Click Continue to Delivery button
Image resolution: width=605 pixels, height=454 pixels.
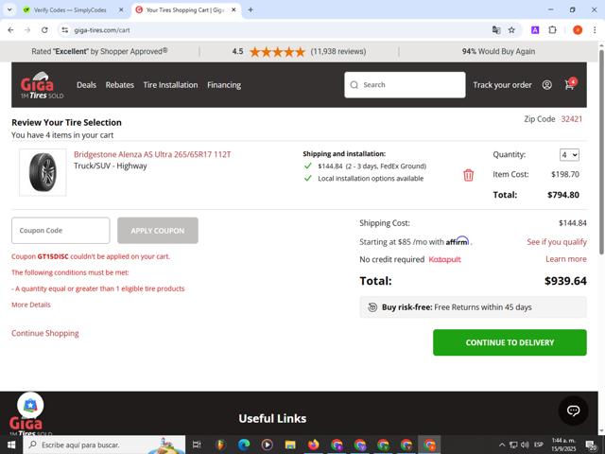pyautogui.click(x=510, y=342)
